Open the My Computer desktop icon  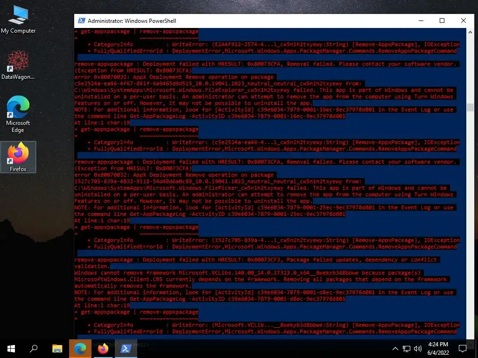coord(18,20)
